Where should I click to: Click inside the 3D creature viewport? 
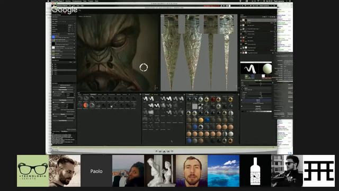pyautogui.click(x=118, y=53)
